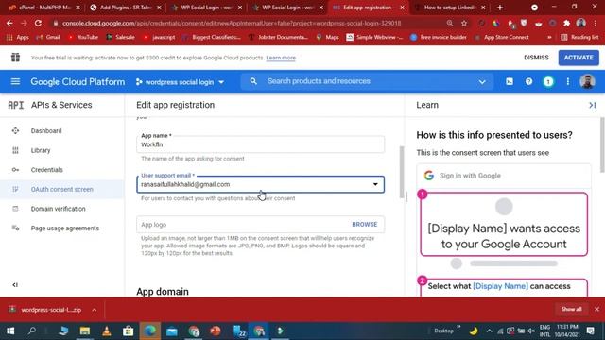This screenshot has width=605, height=340.
Task: Open the three-dot settings menu in header
Action: (x=567, y=82)
